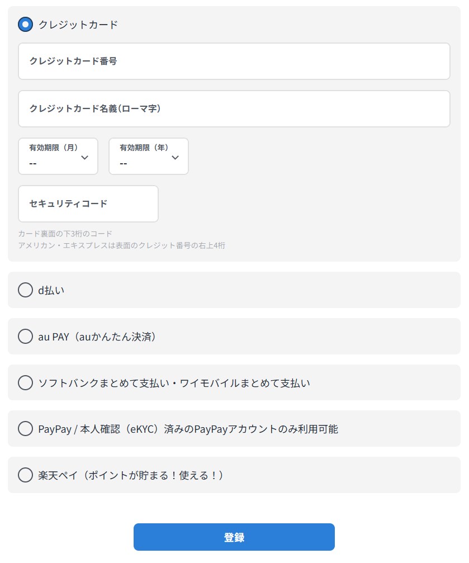Click the chevron arrow in month selector

pos(85,158)
